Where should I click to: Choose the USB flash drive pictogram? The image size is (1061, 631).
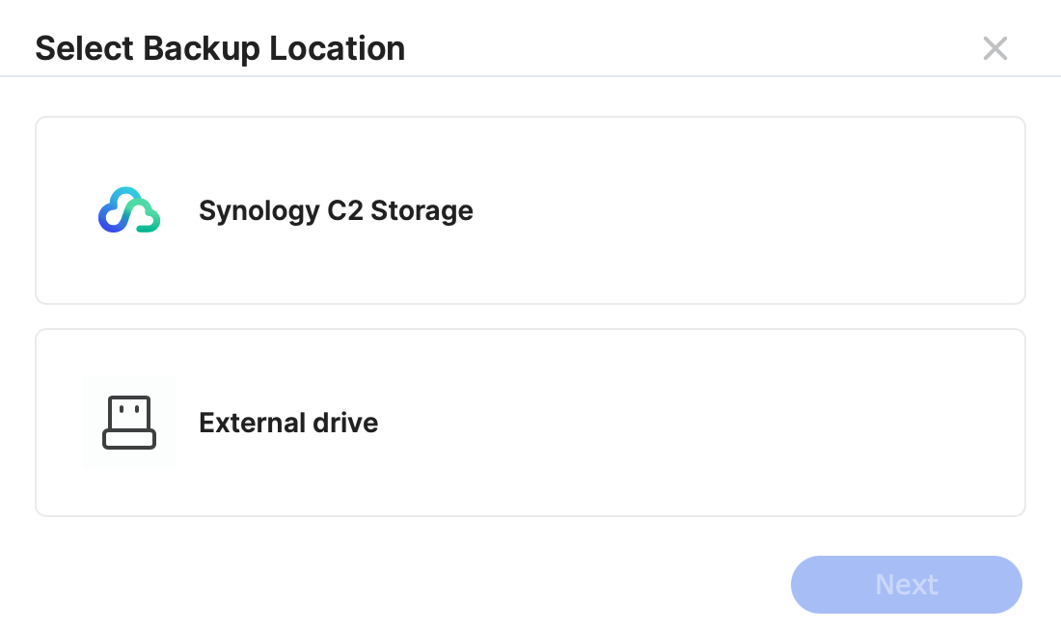(129, 423)
